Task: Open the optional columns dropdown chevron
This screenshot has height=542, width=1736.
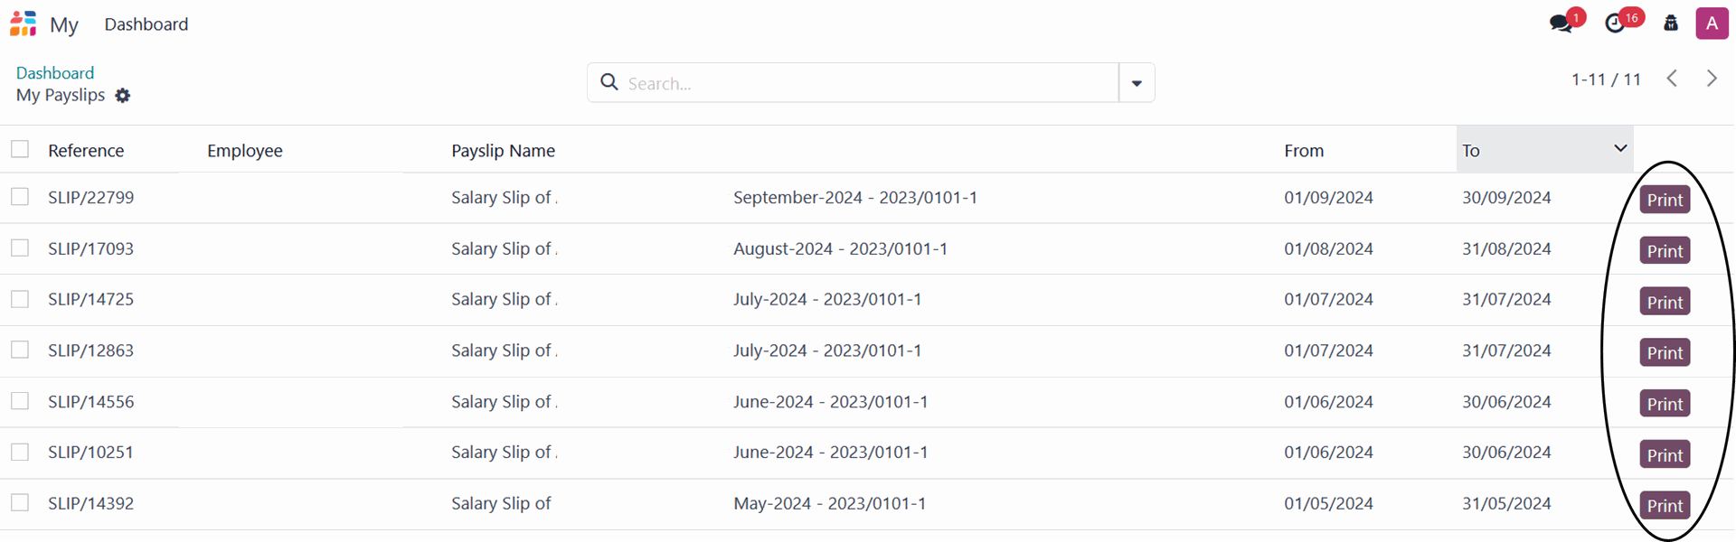Action: (x=1620, y=148)
